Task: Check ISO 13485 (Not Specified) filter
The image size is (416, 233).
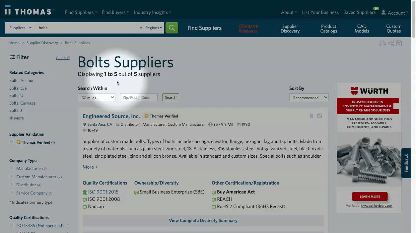Action: (12, 225)
